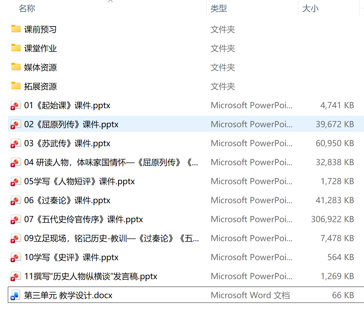Click the sort arrow above the 名称 header
The height and width of the screenshot is (310, 364).
tap(110, 2)
